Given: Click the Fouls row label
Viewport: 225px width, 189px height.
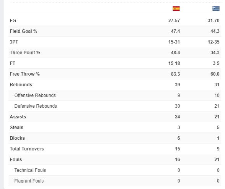Looking at the screenshot, I should coord(16,160).
